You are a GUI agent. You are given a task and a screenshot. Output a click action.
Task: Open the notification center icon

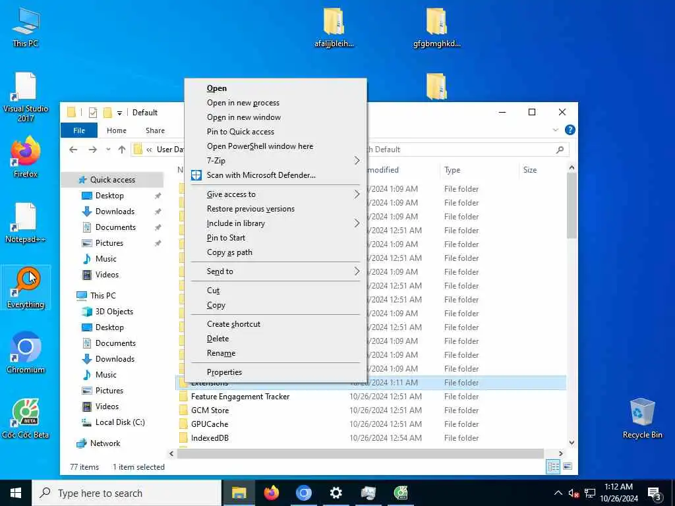(655, 493)
